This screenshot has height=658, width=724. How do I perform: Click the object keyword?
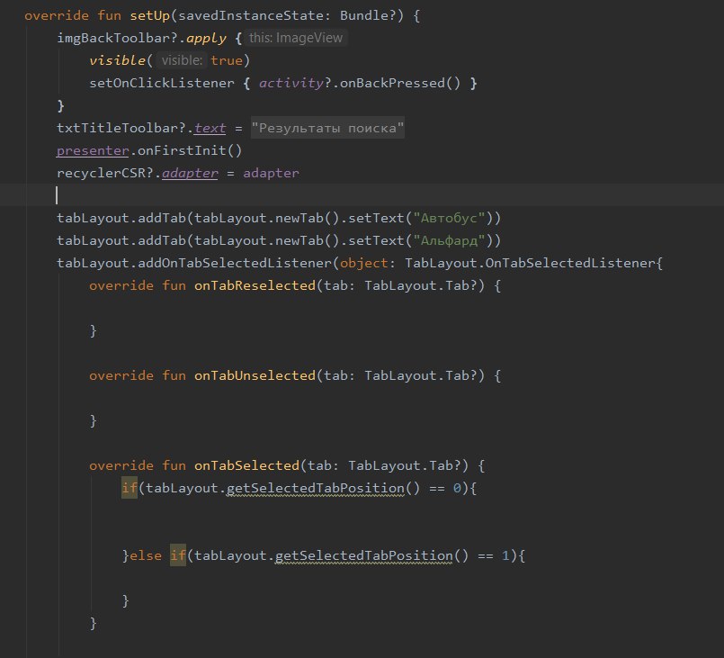click(364, 263)
